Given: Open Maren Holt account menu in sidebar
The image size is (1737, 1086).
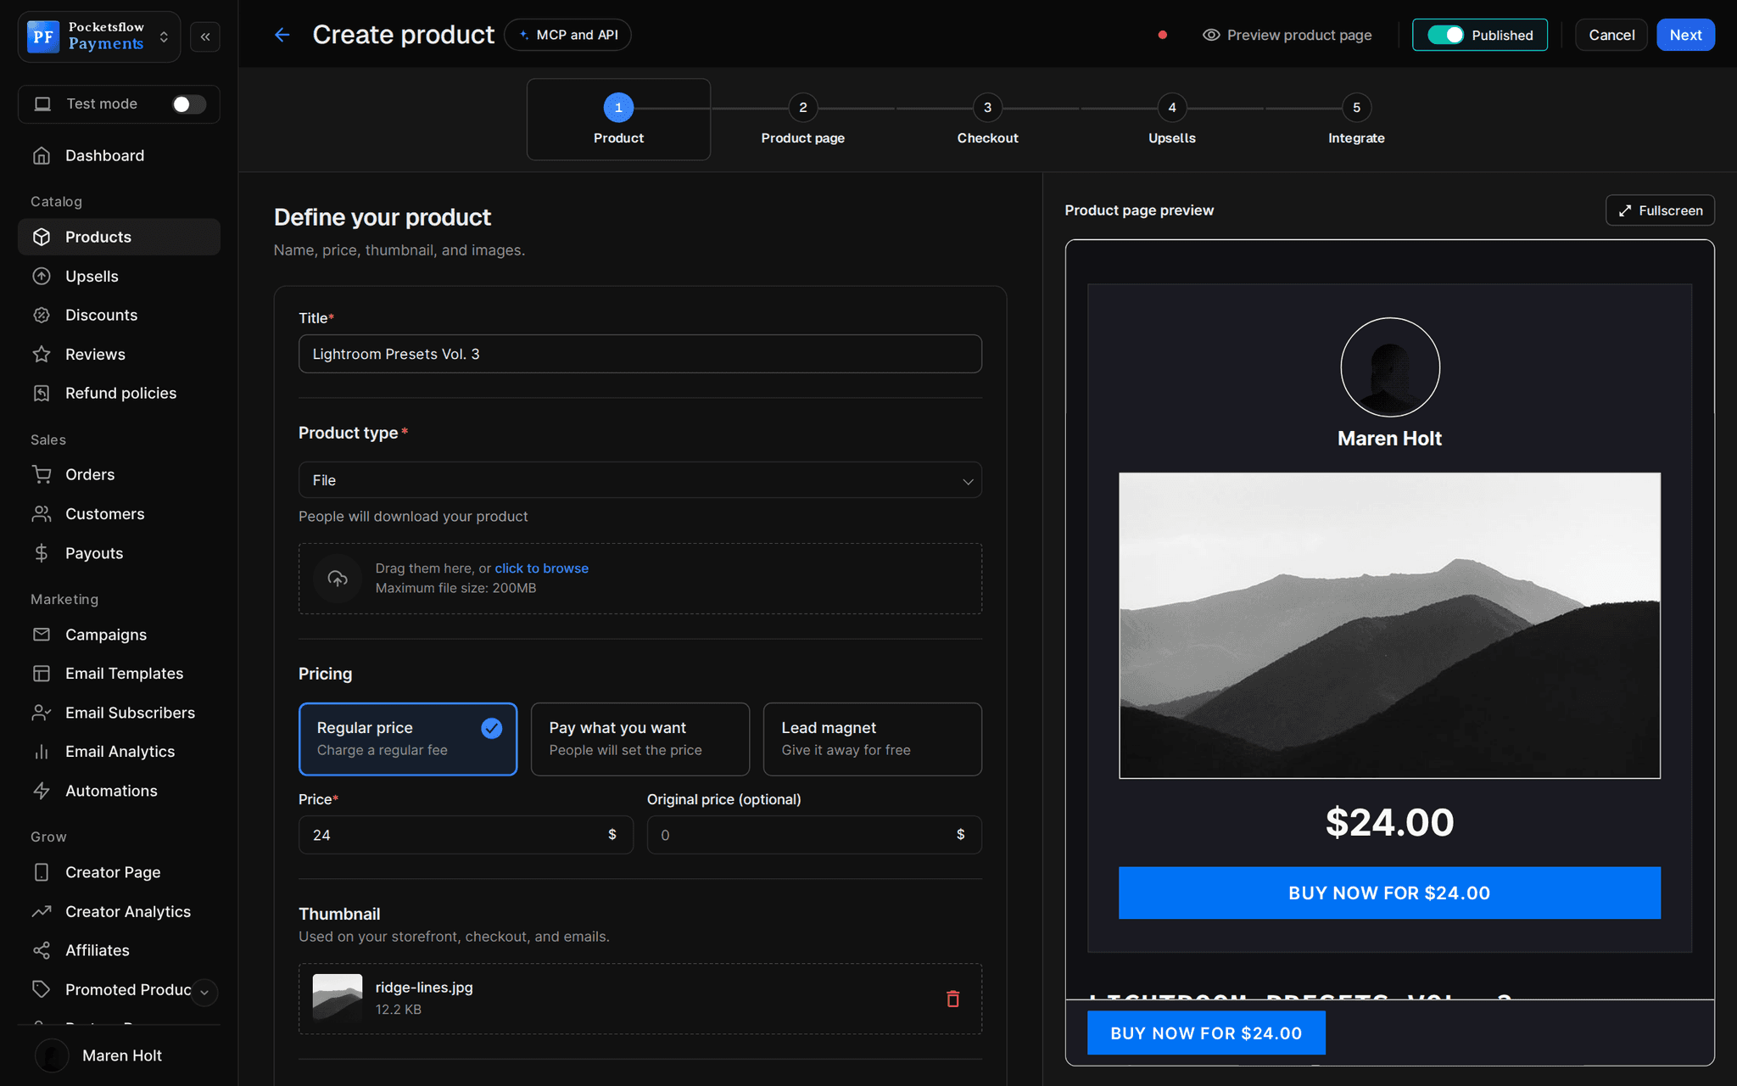Looking at the screenshot, I should tap(119, 1055).
